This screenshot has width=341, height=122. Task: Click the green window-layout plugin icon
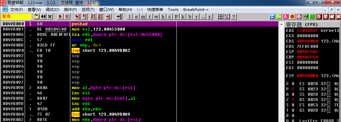click(x=312, y=17)
